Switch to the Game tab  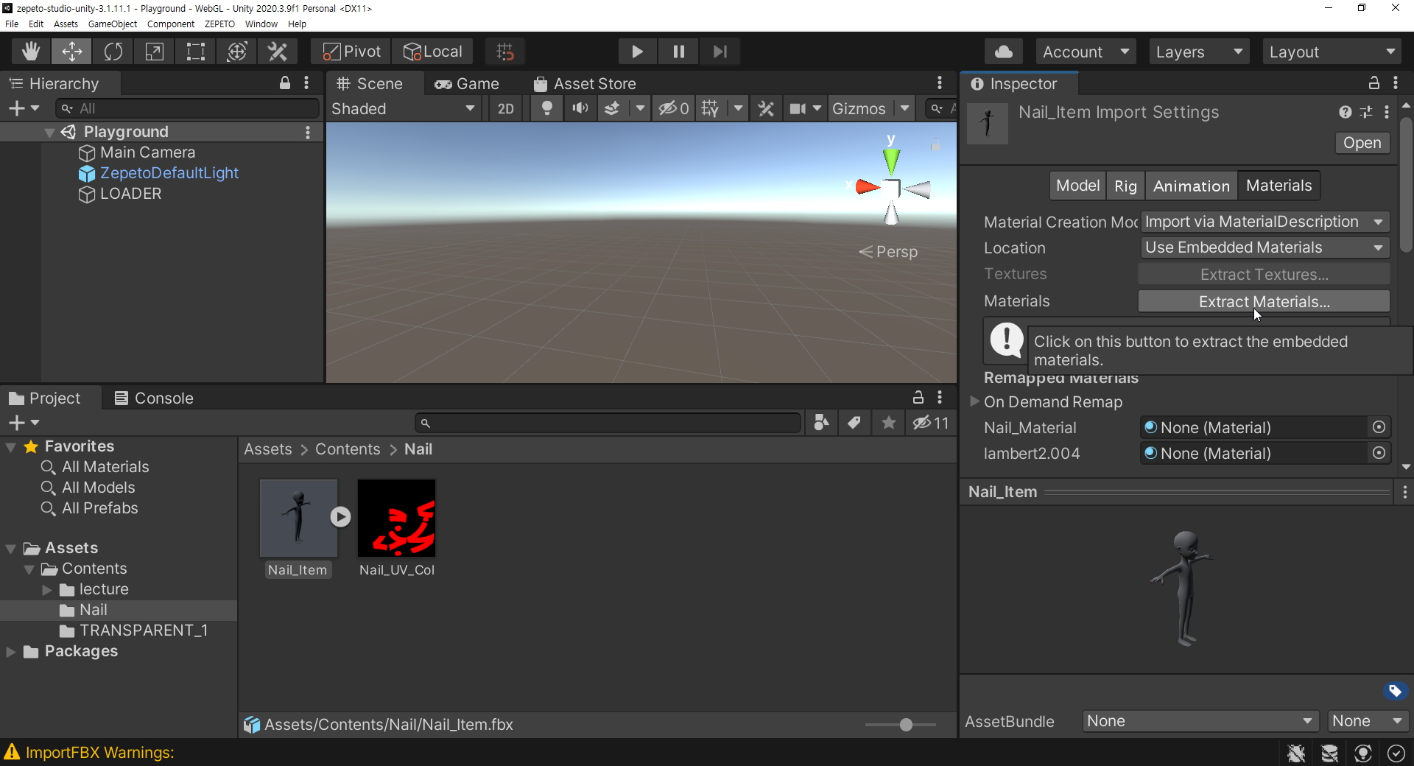pyautogui.click(x=467, y=84)
